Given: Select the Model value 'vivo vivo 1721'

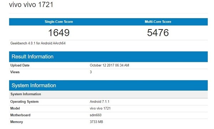Looking at the screenshot, I should click(x=100, y=108).
